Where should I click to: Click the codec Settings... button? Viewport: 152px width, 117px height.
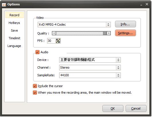click(x=125, y=33)
